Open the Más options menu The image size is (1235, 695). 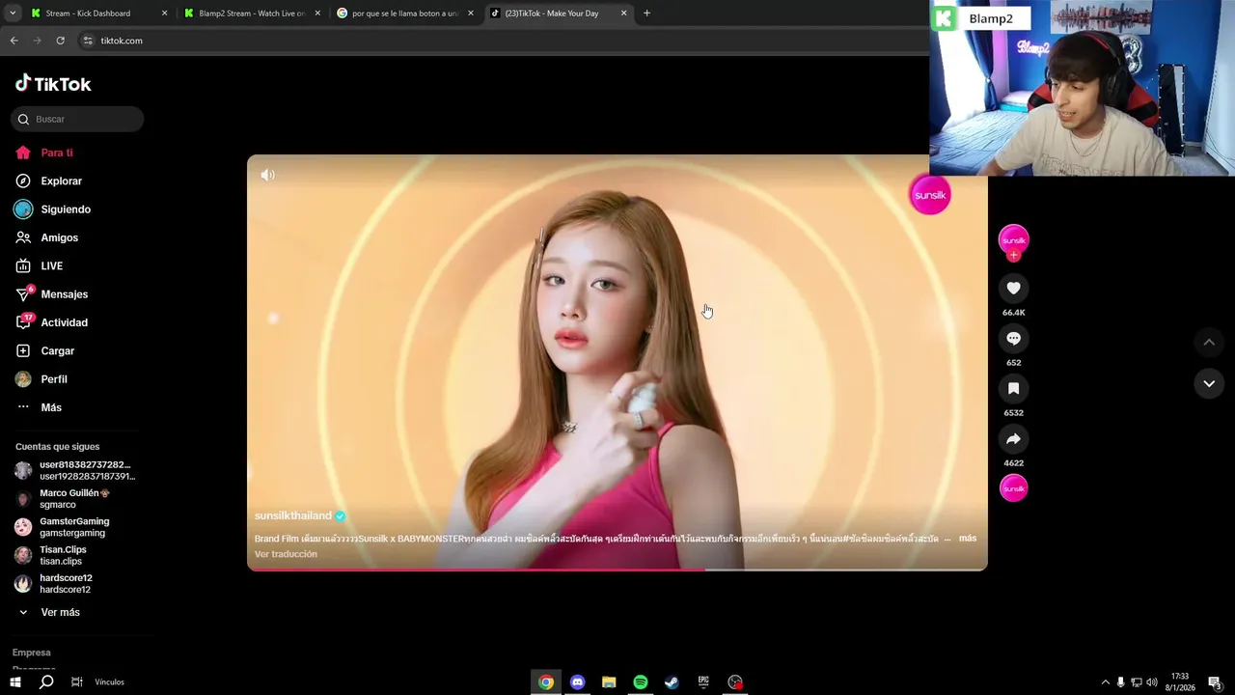pos(39,407)
